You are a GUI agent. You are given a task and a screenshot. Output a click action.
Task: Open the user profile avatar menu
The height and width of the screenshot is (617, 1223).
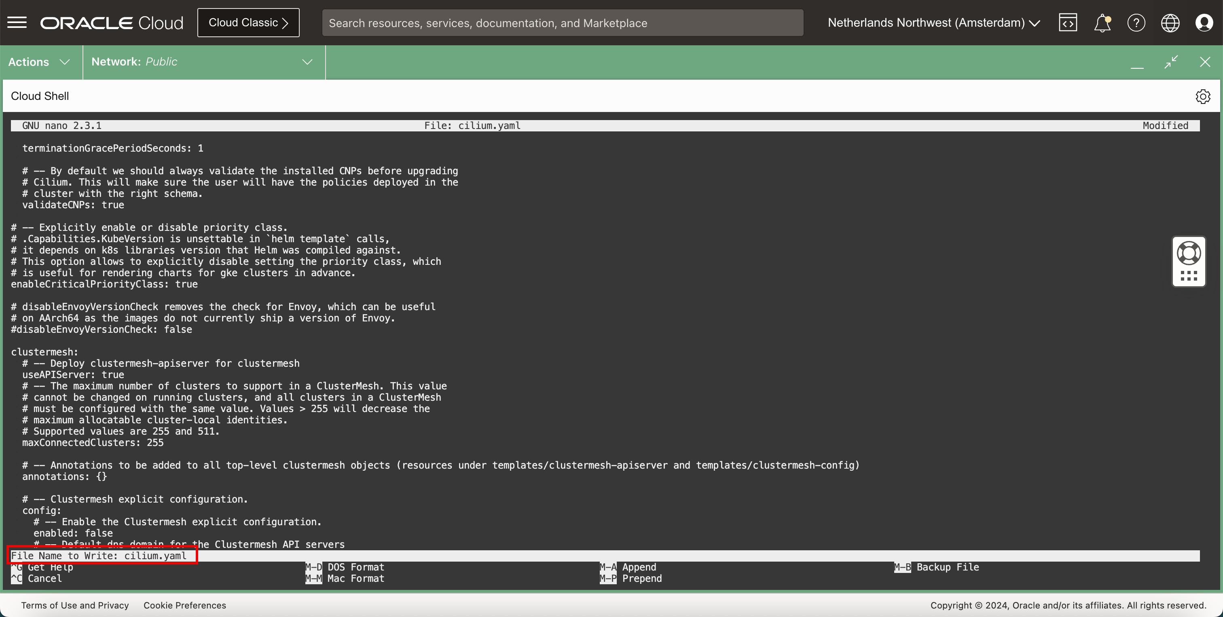[x=1204, y=22]
